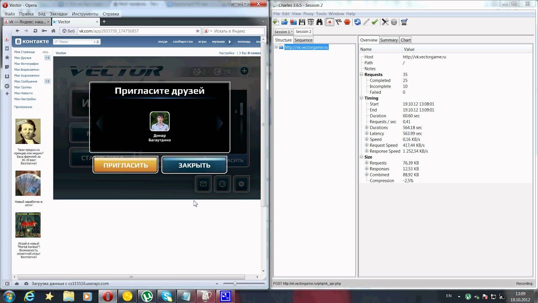Viewport: 538px width, 303px height.
Task: Toggle throttling with the checkered flag icon
Action: [x=338, y=22]
